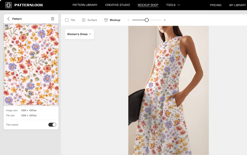Click the Tiles repeat label

click(x=12, y=125)
